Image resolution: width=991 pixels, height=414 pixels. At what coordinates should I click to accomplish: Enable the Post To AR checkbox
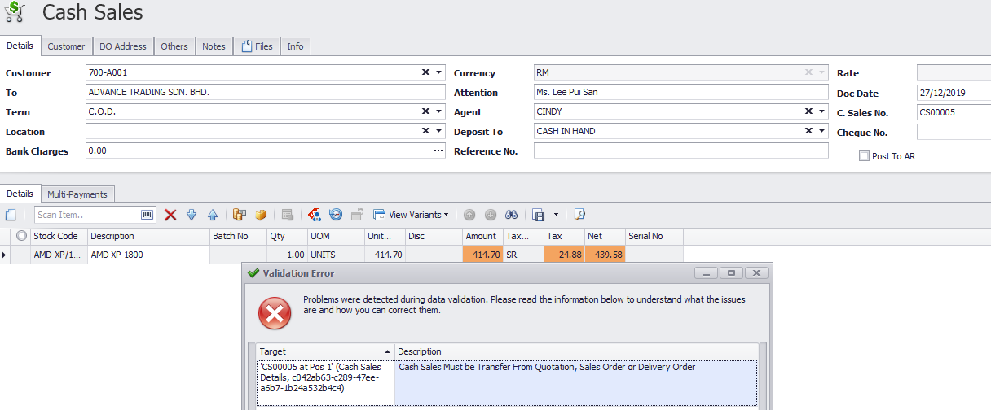[x=864, y=156]
